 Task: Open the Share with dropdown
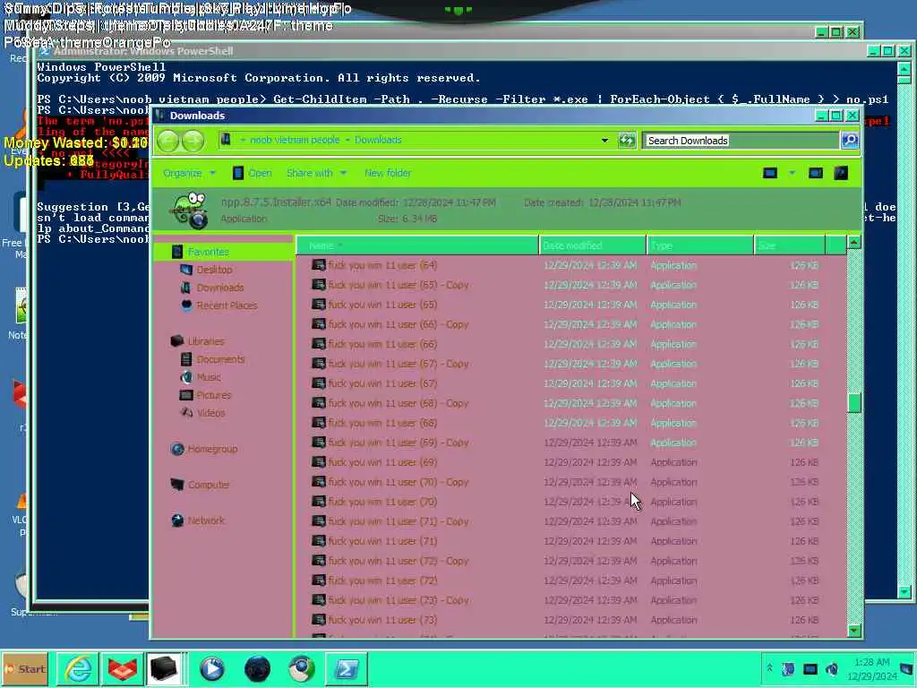pyautogui.click(x=316, y=173)
